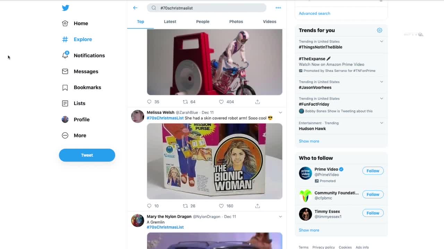Click #70sChristmasList in Melissa Welsh's tweet
This screenshot has height=249, width=444.
pyautogui.click(x=165, y=118)
